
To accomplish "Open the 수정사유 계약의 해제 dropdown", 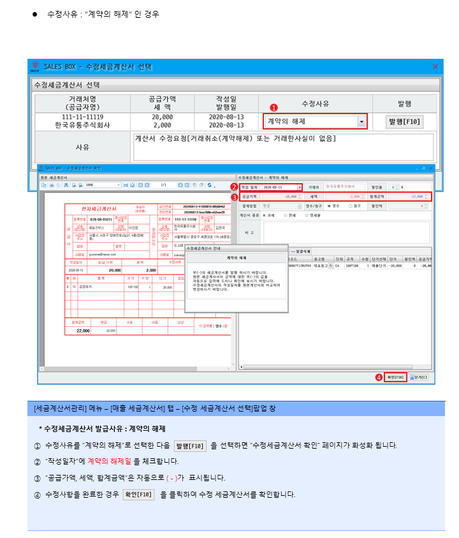I will (x=361, y=121).
